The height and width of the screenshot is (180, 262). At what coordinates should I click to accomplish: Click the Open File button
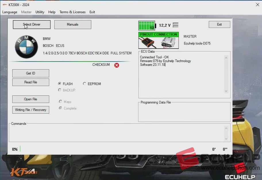point(30,99)
